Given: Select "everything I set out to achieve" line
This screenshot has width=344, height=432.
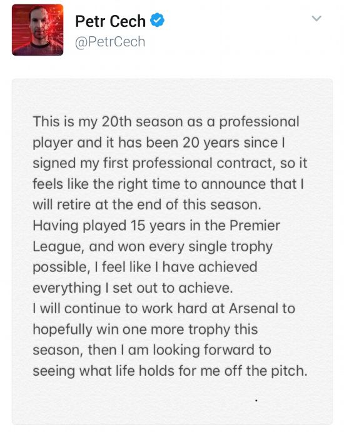Looking at the screenshot, I should [133, 288].
